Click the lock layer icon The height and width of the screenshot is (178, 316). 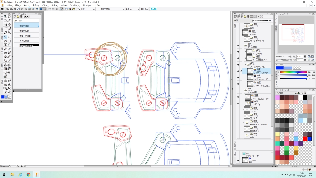[x=258, y=17]
